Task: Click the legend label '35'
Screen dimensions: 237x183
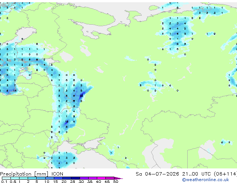Action: (x=90, y=182)
